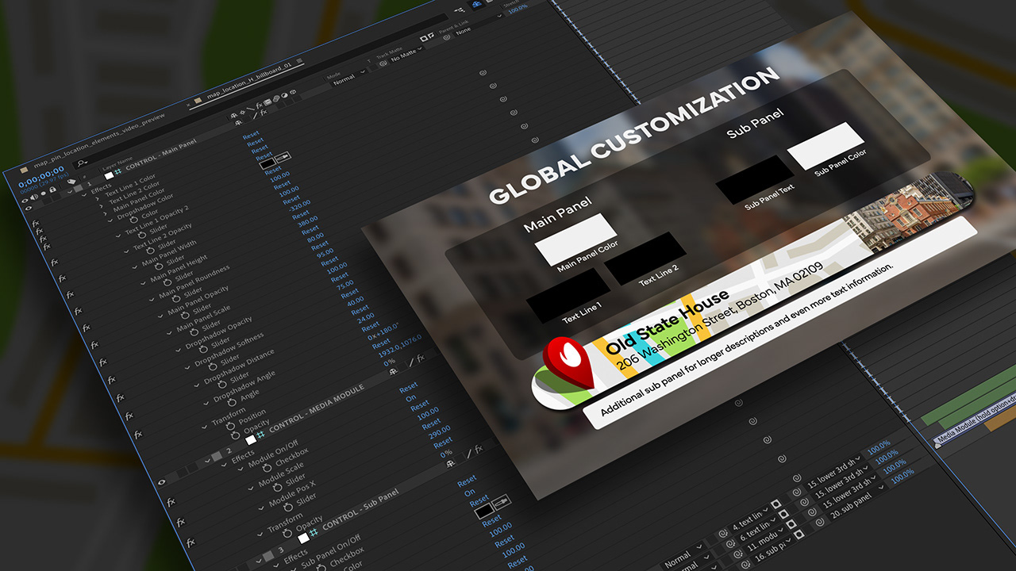Pick color with Main Panel eyedropper

pyautogui.click(x=283, y=157)
